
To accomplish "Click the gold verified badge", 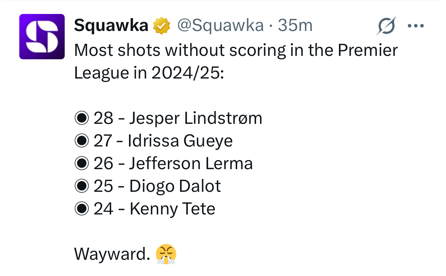I will point(161,26).
